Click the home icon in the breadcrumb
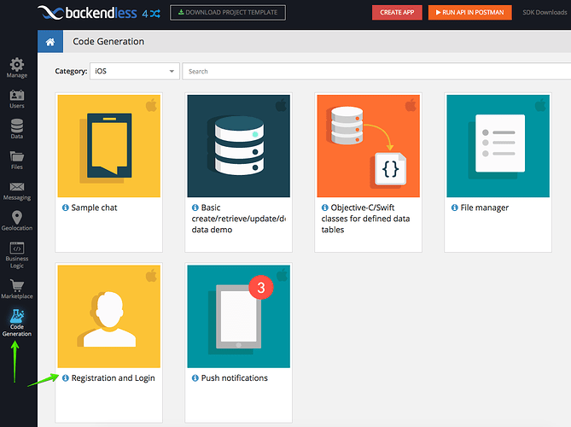This screenshot has height=427, width=571. tap(50, 42)
